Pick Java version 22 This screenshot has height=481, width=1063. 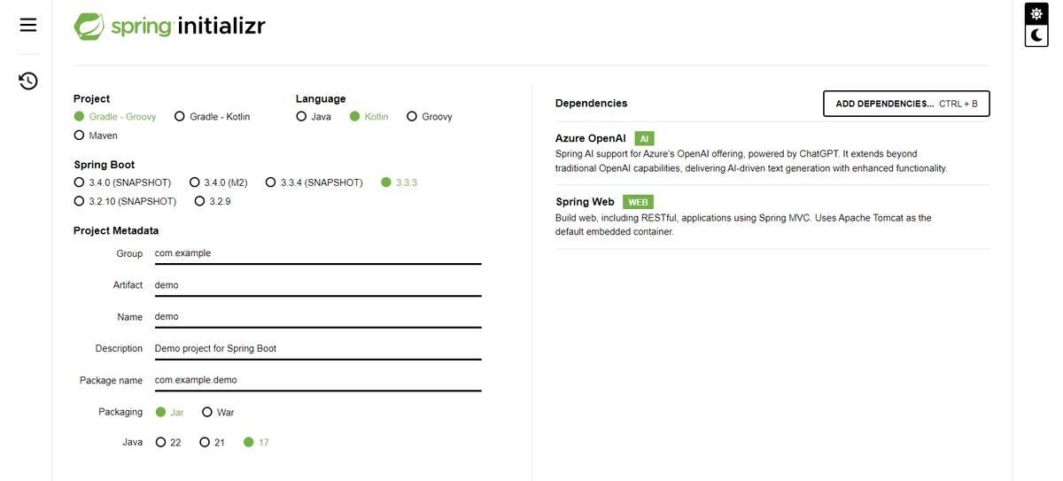tap(168, 442)
